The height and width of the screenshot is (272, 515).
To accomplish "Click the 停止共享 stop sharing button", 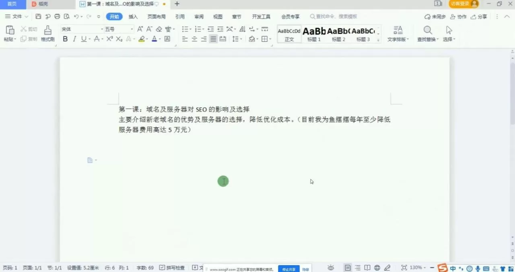I will pos(288,269).
